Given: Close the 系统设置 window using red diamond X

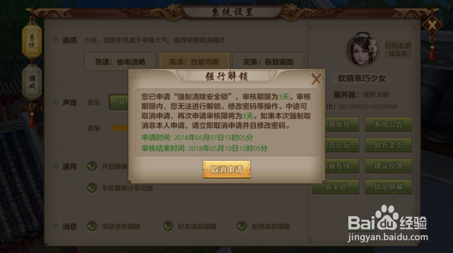Looking at the screenshot, I should 432,26.
